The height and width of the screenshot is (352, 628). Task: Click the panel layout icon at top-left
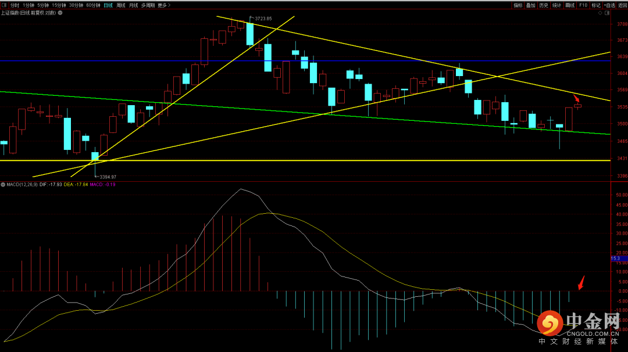click(x=4, y=5)
